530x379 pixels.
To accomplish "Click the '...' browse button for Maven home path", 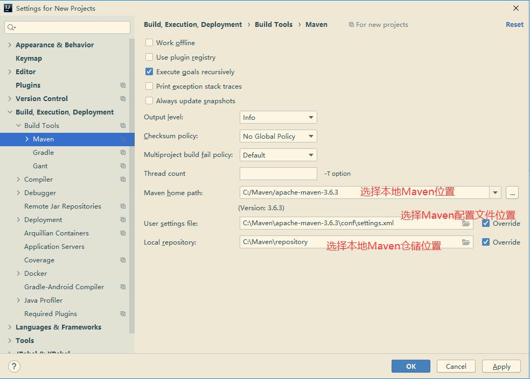I will coord(512,192).
